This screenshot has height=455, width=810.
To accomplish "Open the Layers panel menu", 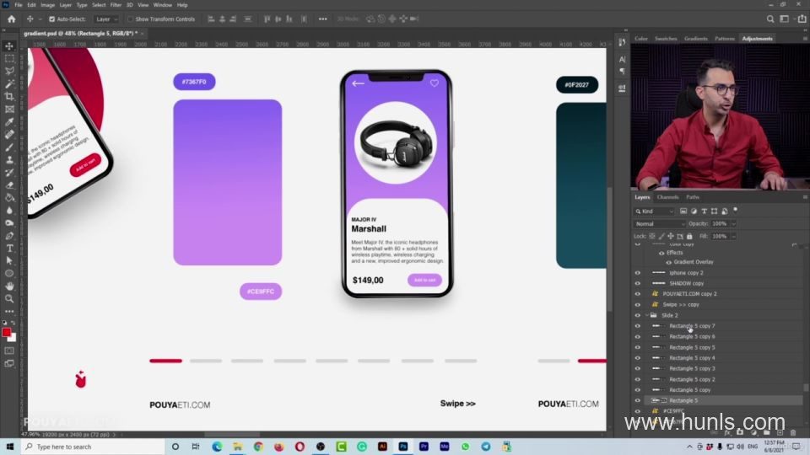I will click(x=804, y=197).
